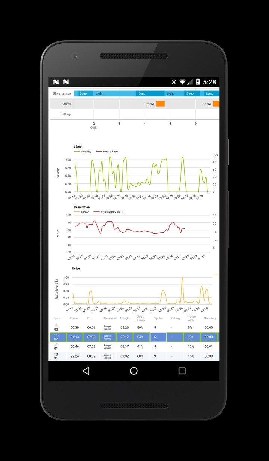
Task: Open recent apps with square button
Action: click(182, 371)
